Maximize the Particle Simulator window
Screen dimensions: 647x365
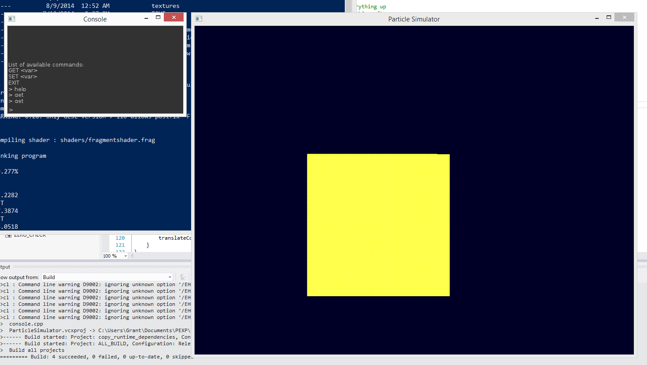click(609, 18)
